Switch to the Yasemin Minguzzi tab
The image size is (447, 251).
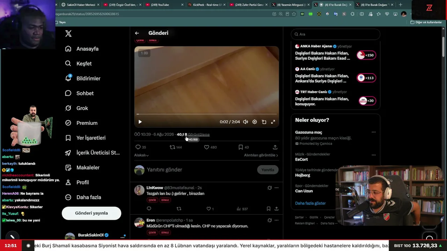291,5
